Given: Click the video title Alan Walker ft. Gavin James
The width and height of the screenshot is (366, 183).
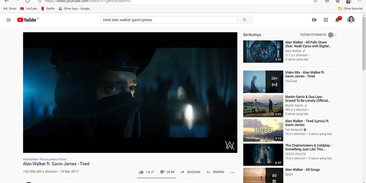Looking at the screenshot, I should coord(56,164).
